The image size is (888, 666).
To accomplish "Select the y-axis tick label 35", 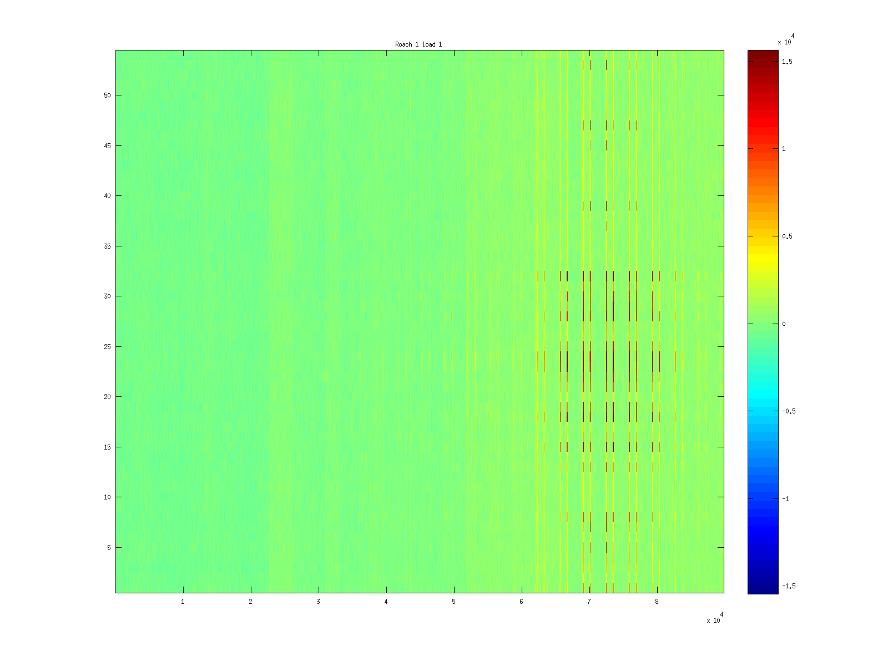I will tap(107, 246).
